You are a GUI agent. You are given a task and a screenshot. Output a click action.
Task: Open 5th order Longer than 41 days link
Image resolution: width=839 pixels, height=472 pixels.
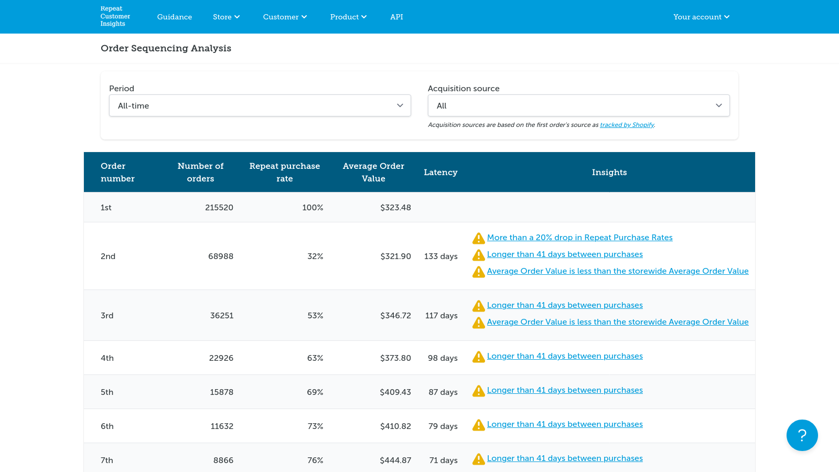(565, 390)
